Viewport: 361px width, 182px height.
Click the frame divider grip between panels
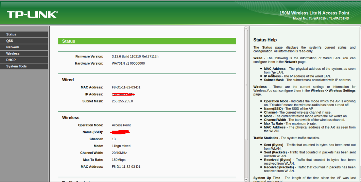point(246,85)
